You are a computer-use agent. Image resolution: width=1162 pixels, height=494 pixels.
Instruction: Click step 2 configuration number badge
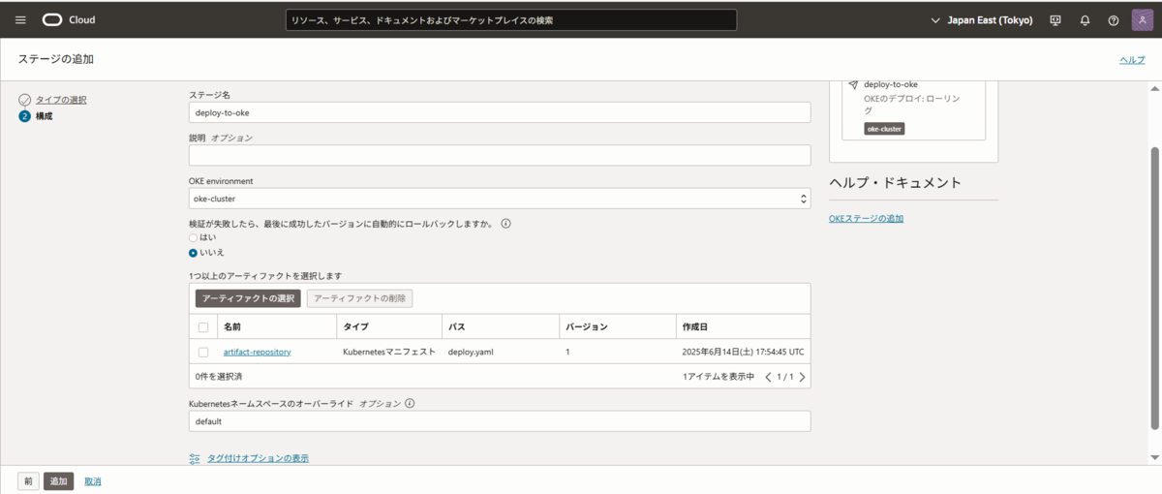click(x=24, y=116)
